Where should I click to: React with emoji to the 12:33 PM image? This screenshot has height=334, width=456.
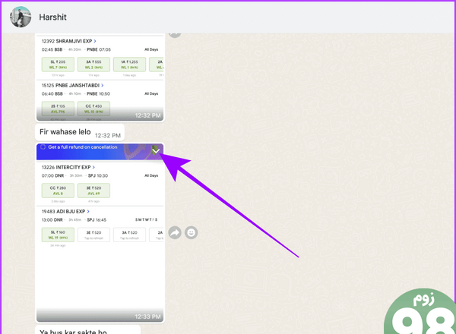pos(191,232)
